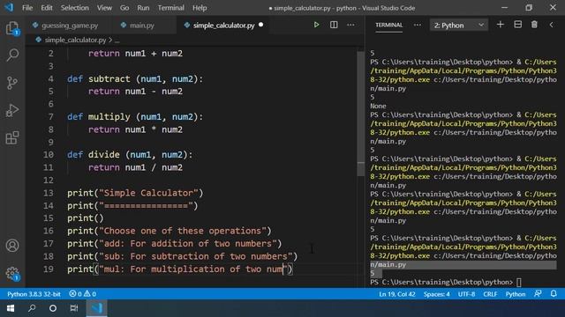Open the feedback icon in status bar
This screenshot has height=317, width=565.
538,293
